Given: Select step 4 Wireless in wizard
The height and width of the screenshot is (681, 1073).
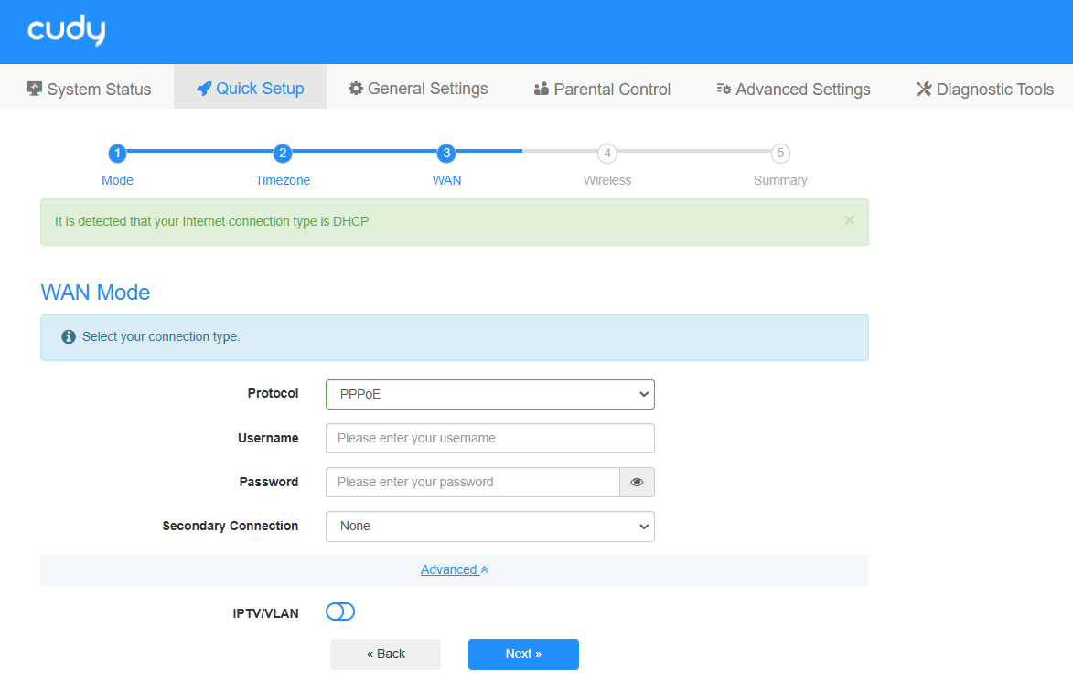Looking at the screenshot, I should pyautogui.click(x=607, y=154).
